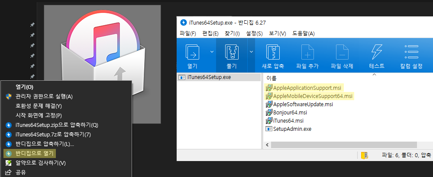This screenshot has width=433, height=177.
Task: Click the horizontal scrollbar left arrow
Action: 267,145
